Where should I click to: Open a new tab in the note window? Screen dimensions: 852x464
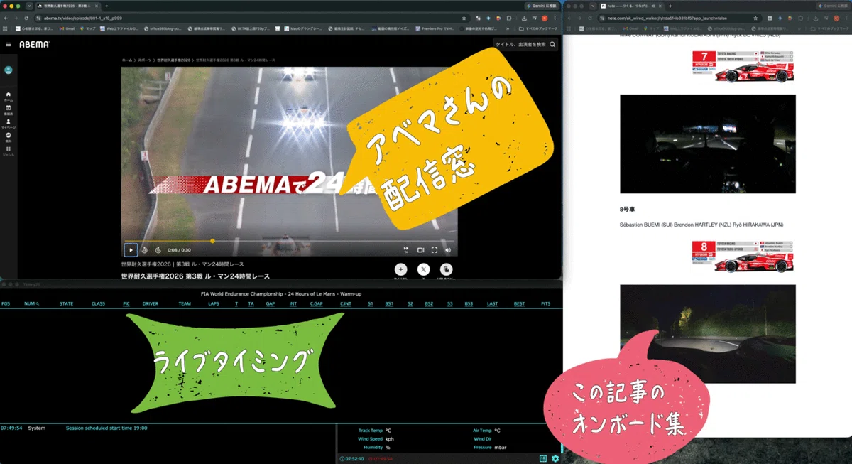671,6
